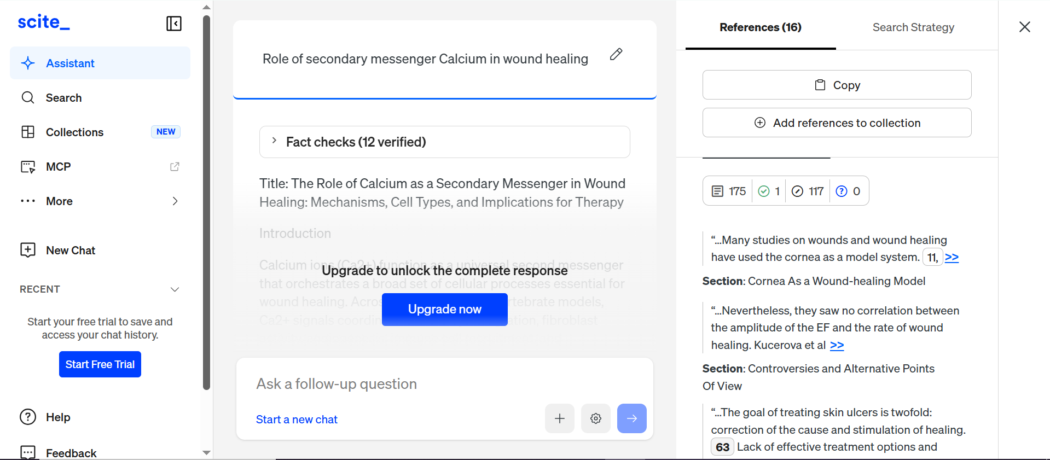Image resolution: width=1050 pixels, height=460 pixels.
Task: Open Help with the question mark icon
Action: click(28, 417)
